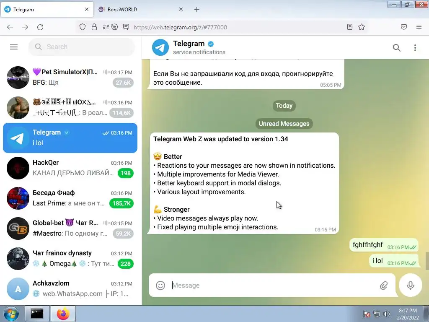Open the Pet SimulatorX chat
This screenshot has height=322, width=429.
(70, 78)
